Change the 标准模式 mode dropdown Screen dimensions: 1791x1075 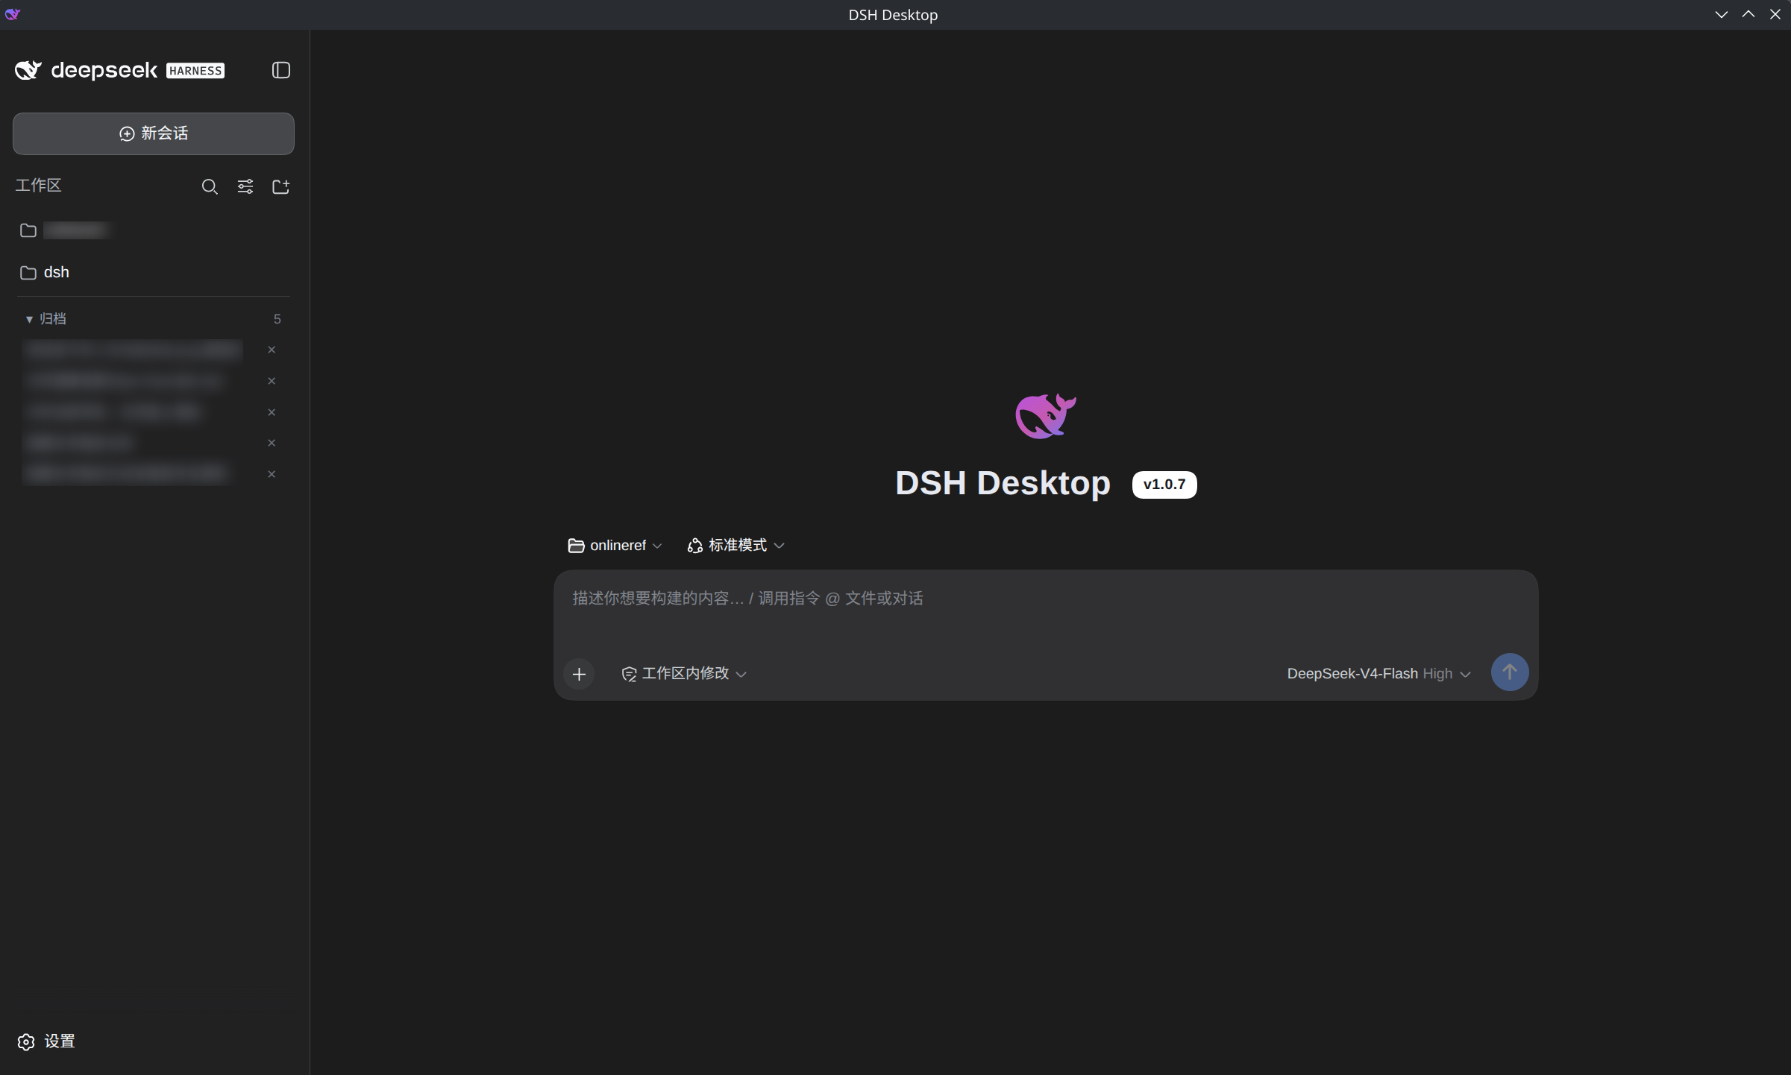(735, 546)
